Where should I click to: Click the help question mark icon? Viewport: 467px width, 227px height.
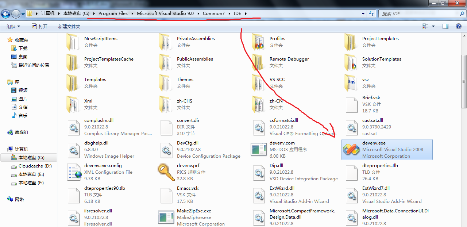click(459, 26)
